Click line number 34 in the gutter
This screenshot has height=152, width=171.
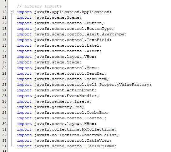tap(4, 146)
